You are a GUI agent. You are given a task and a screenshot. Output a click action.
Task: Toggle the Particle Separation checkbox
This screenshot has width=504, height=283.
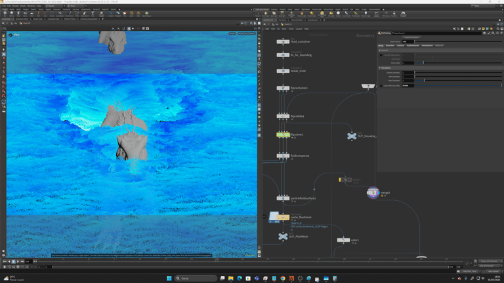381,55
